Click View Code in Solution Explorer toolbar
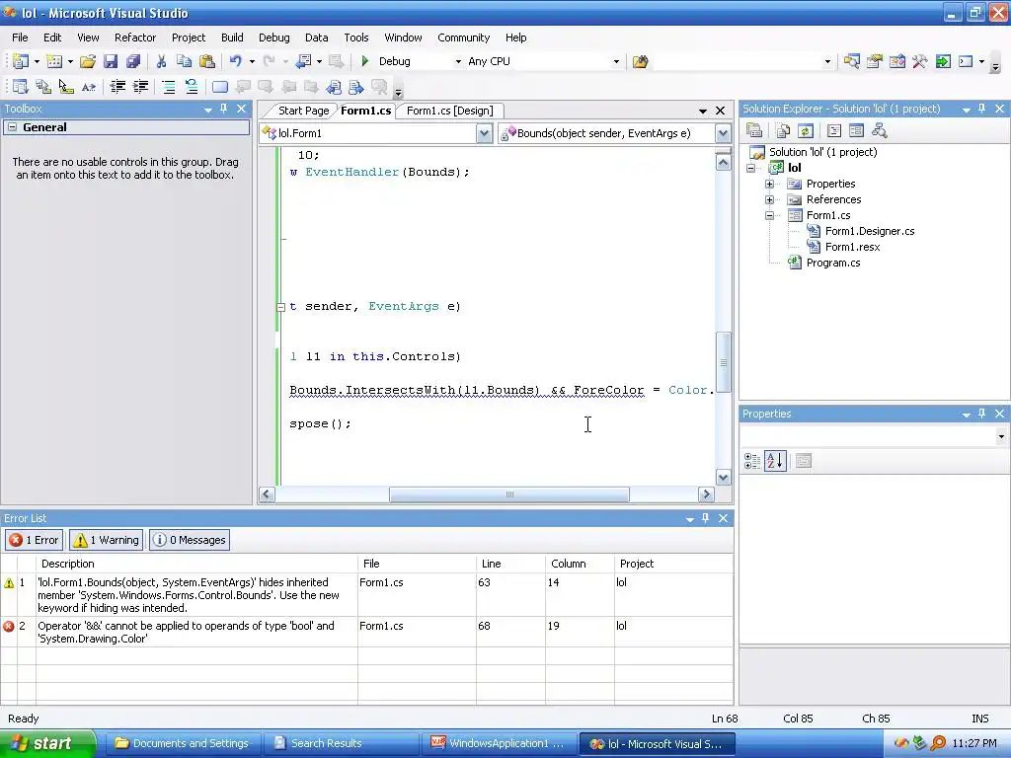This screenshot has height=758, width=1011. pos(833,131)
